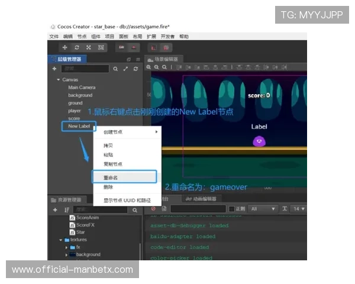Screen dimensions: 355x284
Task: Select the move transform tool in toolbar
Action: click(64, 47)
